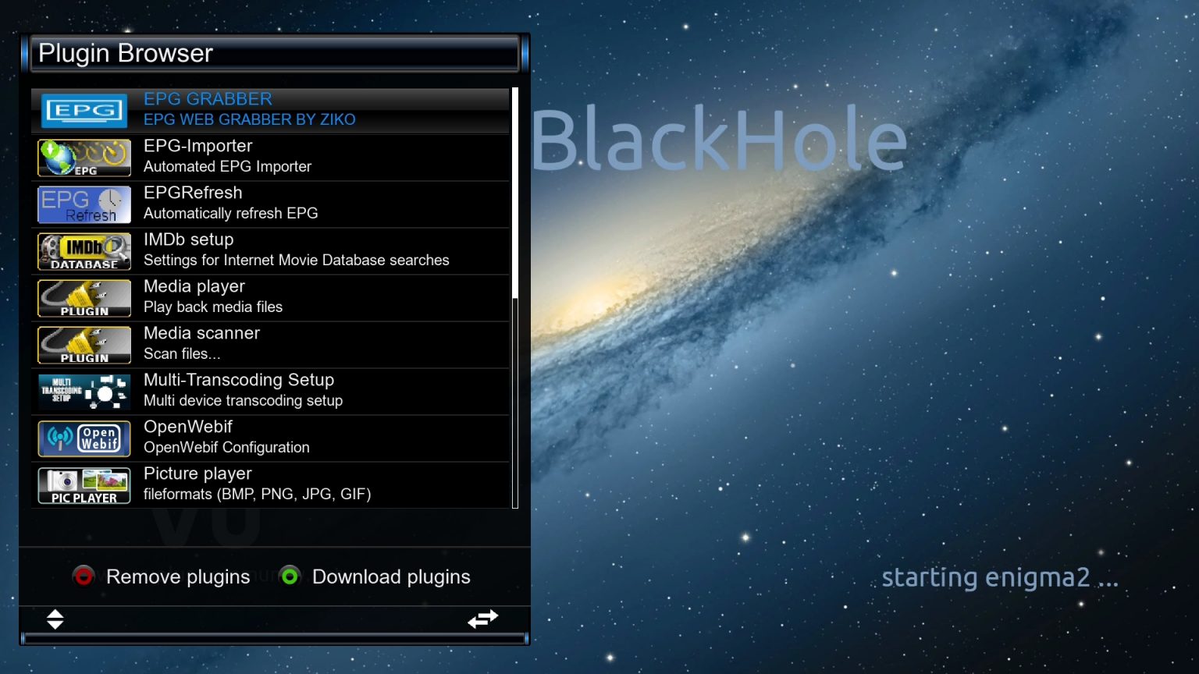Open the EPGRefresh plugin
Image resolution: width=1199 pixels, height=674 pixels.
tap(270, 204)
